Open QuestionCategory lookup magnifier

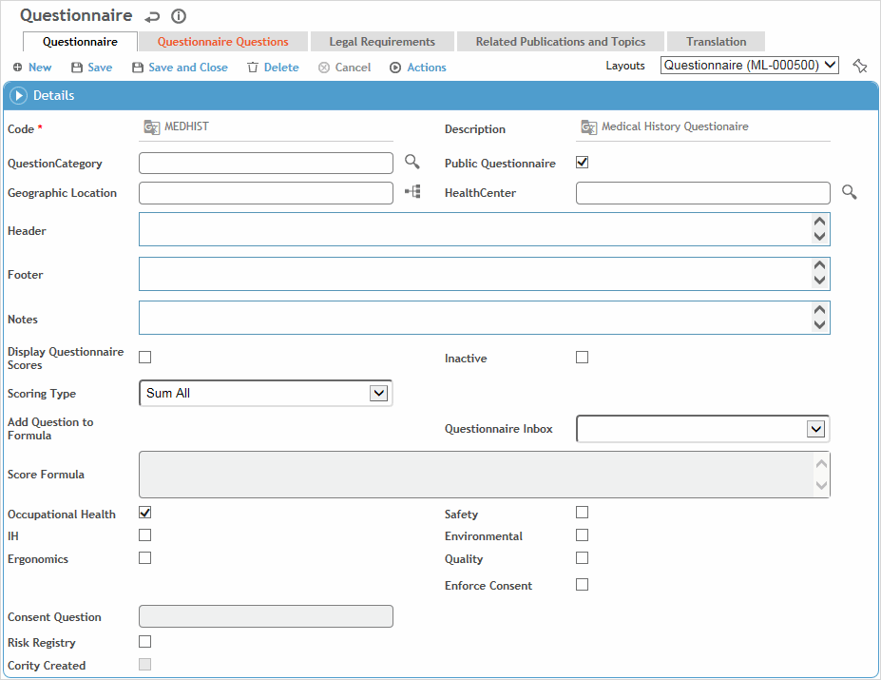[412, 162]
